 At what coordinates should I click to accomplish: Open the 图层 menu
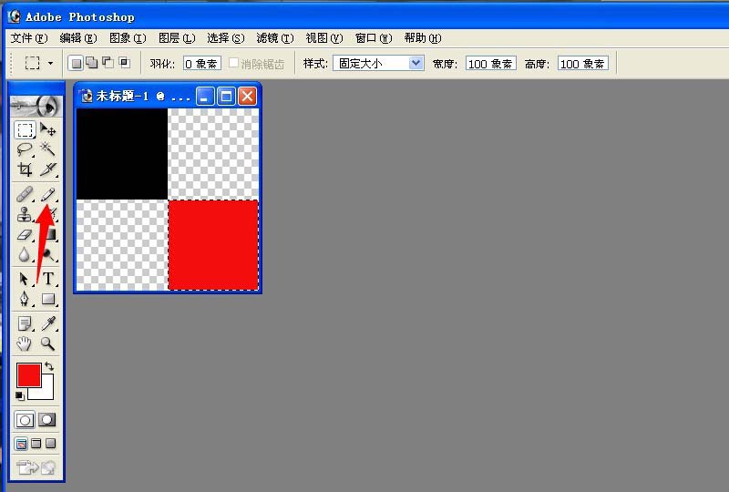pyautogui.click(x=177, y=38)
